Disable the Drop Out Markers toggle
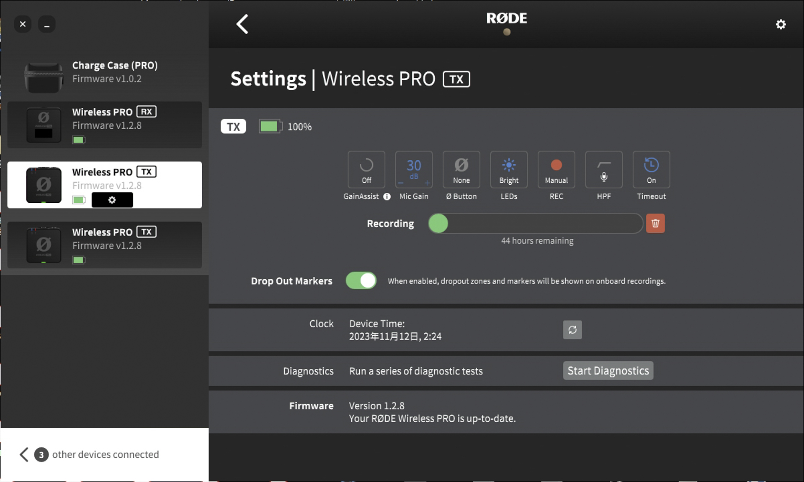Screen dimensions: 804x482 [x=361, y=281]
